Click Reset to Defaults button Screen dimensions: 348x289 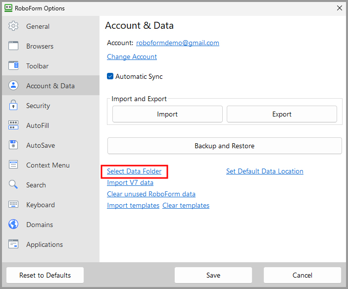tap(45, 275)
